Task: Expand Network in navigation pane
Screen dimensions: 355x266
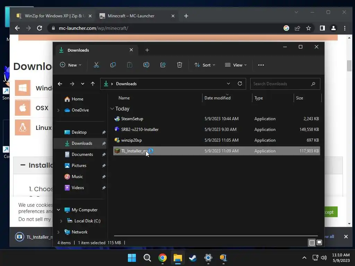Action: pyautogui.click(x=58, y=232)
